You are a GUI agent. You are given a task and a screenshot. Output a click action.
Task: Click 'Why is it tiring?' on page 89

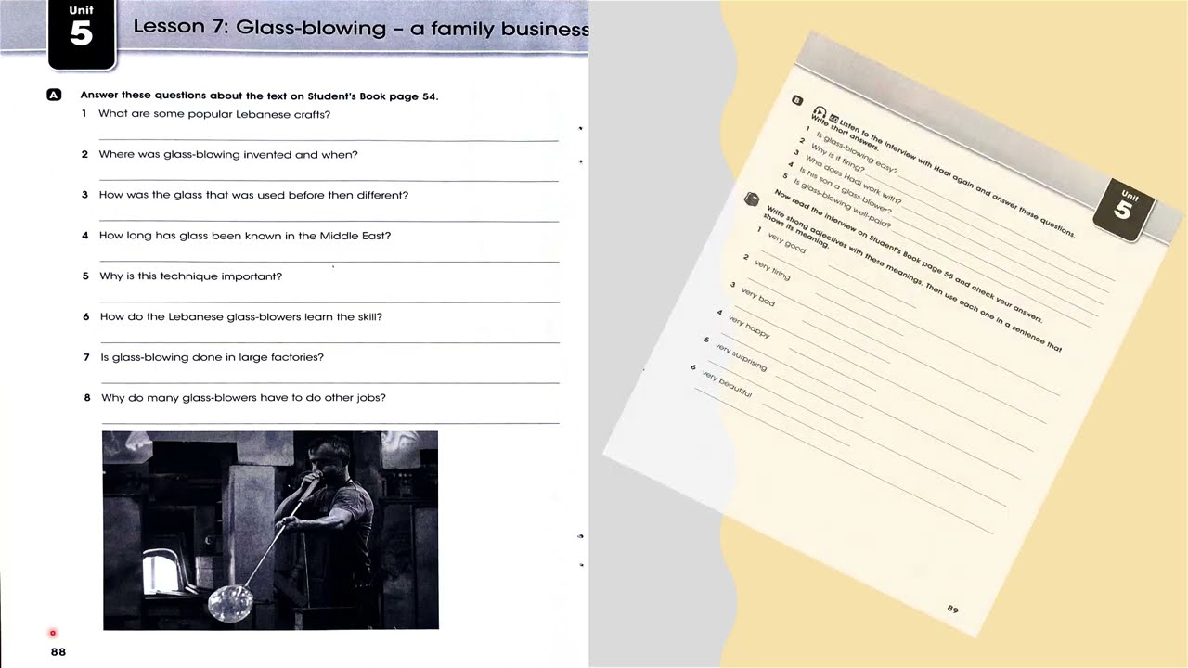[x=837, y=159]
